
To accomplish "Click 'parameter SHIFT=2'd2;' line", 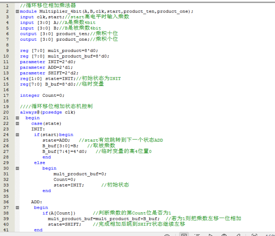I will click(49, 73).
